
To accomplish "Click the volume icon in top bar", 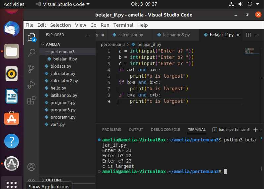I will tap(241, 4).
